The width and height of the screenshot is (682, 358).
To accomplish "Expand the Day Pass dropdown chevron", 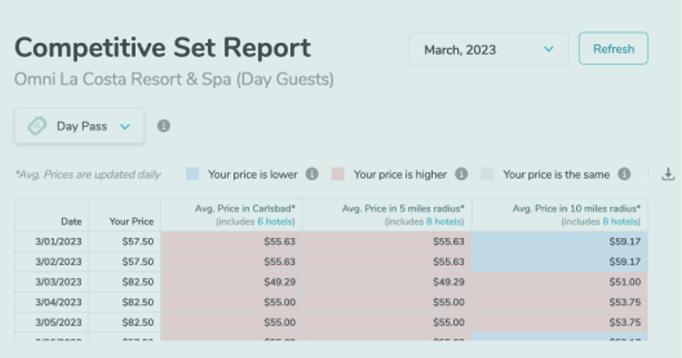I will point(125,127).
